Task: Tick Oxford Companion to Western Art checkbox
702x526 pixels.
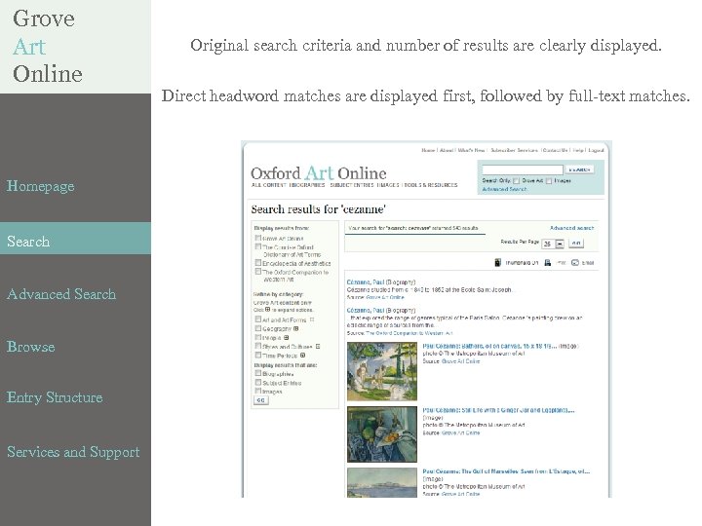Action: coord(257,272)
